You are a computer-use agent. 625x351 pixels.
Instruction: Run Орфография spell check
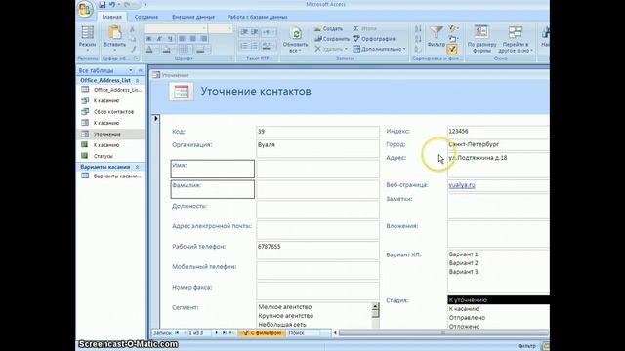(374, 39)
